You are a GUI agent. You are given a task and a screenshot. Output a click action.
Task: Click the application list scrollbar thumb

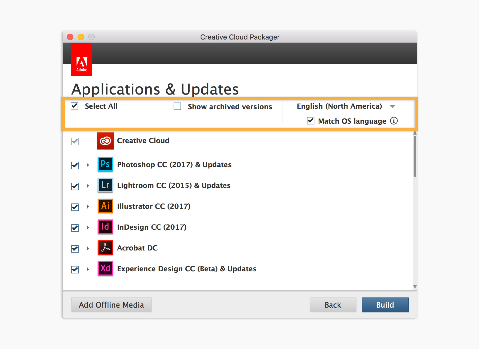tap(415, 156)
